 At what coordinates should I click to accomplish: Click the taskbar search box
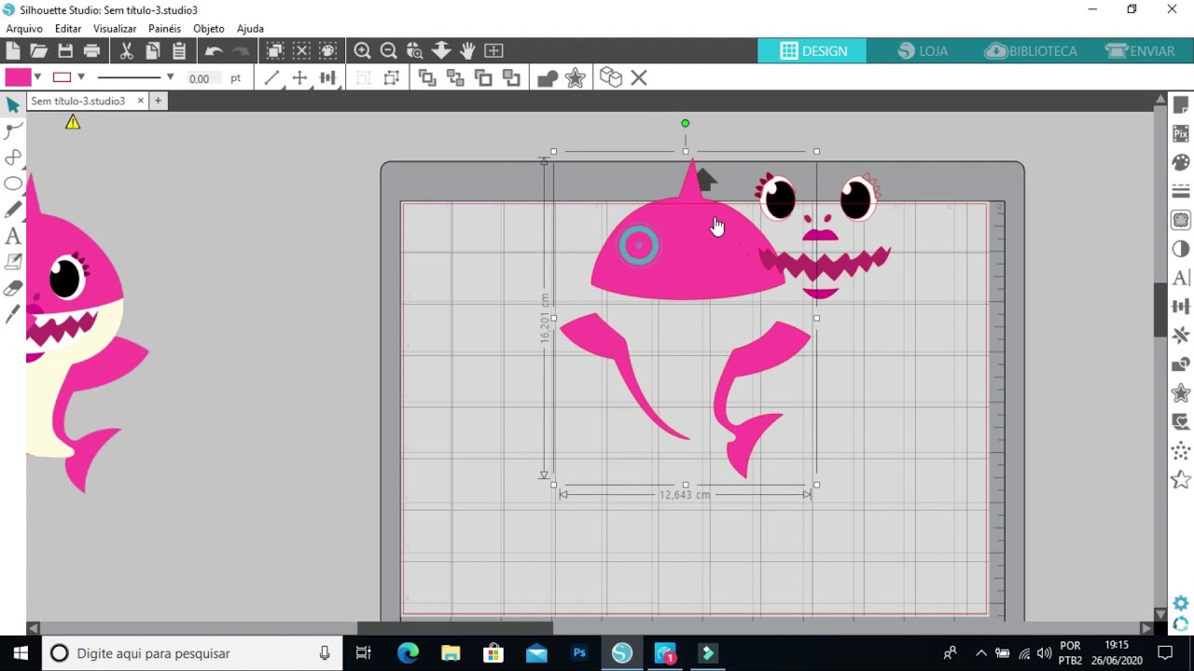coord(192,653)
